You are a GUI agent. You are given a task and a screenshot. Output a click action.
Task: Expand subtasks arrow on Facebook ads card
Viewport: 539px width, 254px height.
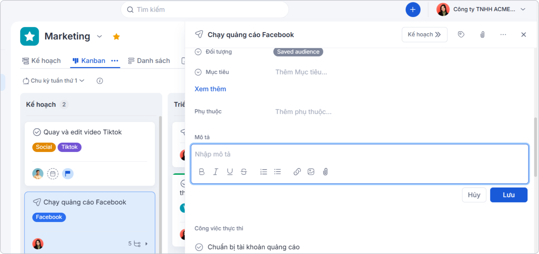147,244
